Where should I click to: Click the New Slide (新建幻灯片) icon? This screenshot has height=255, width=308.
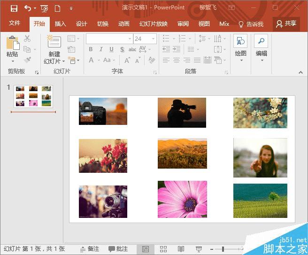click(x=54, y=43)
